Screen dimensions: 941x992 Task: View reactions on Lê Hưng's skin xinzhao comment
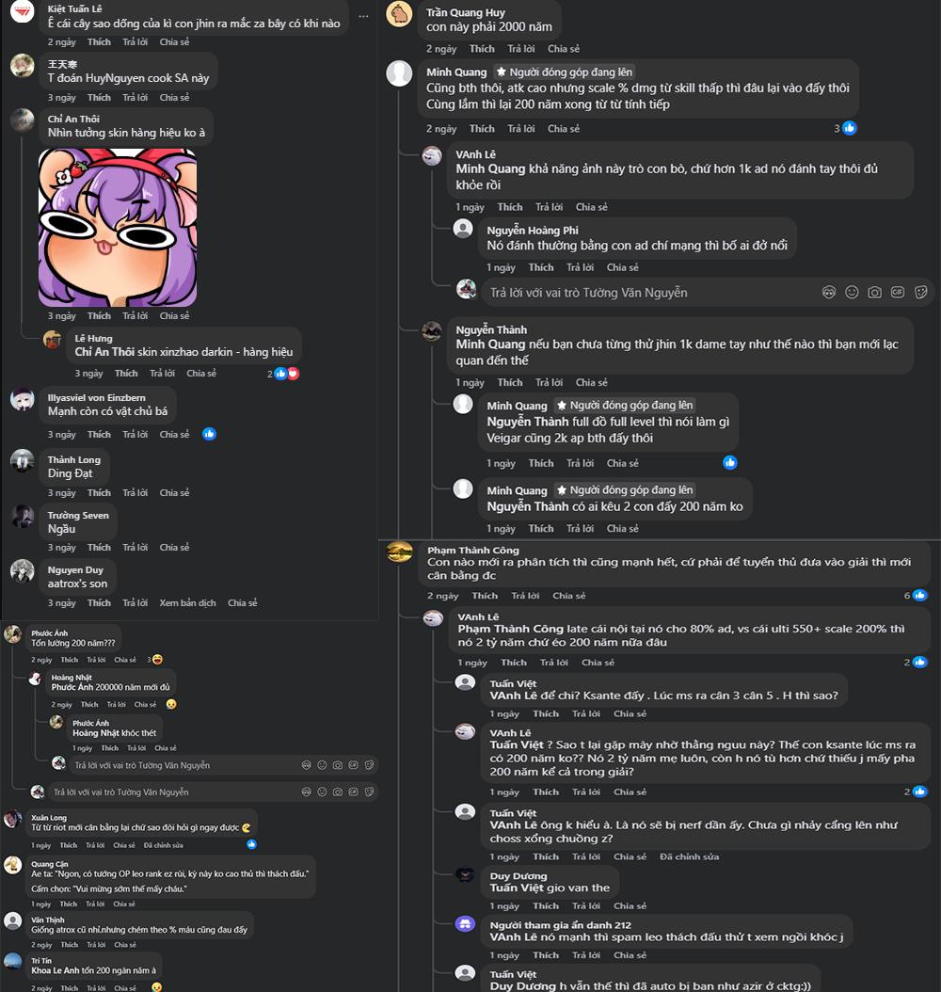click(283, 374)
